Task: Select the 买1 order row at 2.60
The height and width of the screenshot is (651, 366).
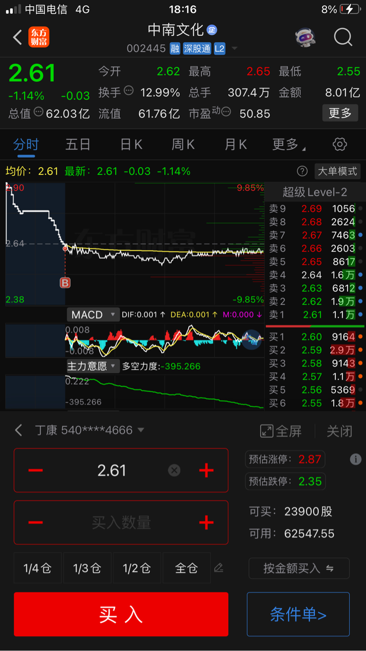Action: [315, 337]
